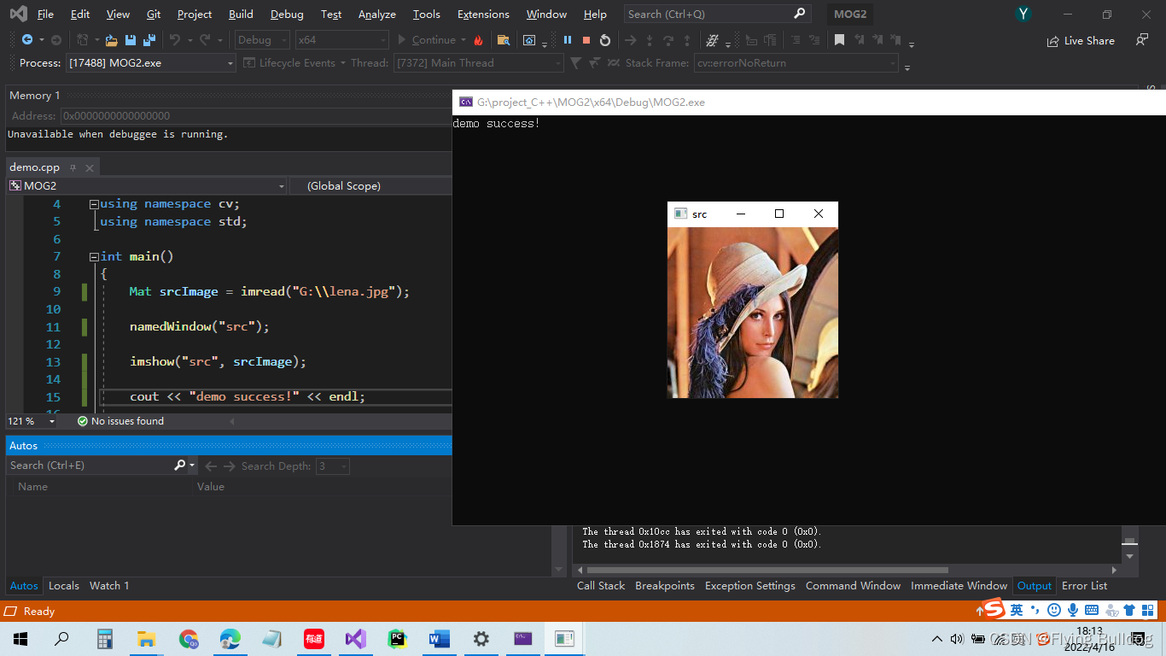Click the Find in Files folder icon
1166x656 pixels.
(x=504, y=40)
